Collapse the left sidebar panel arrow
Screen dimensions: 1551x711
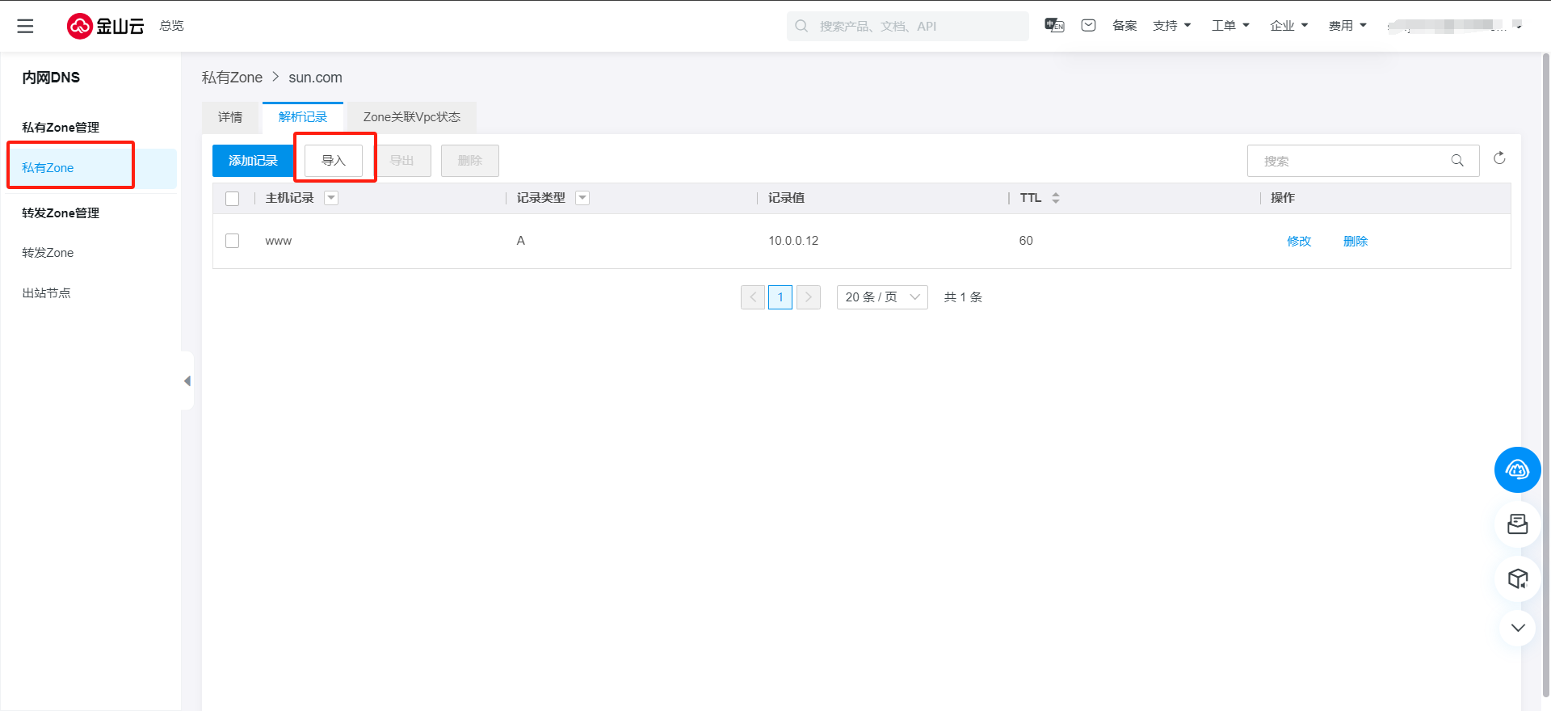[187, 381]
